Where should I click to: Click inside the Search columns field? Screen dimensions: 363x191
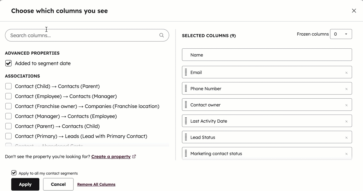pos(78,35)
